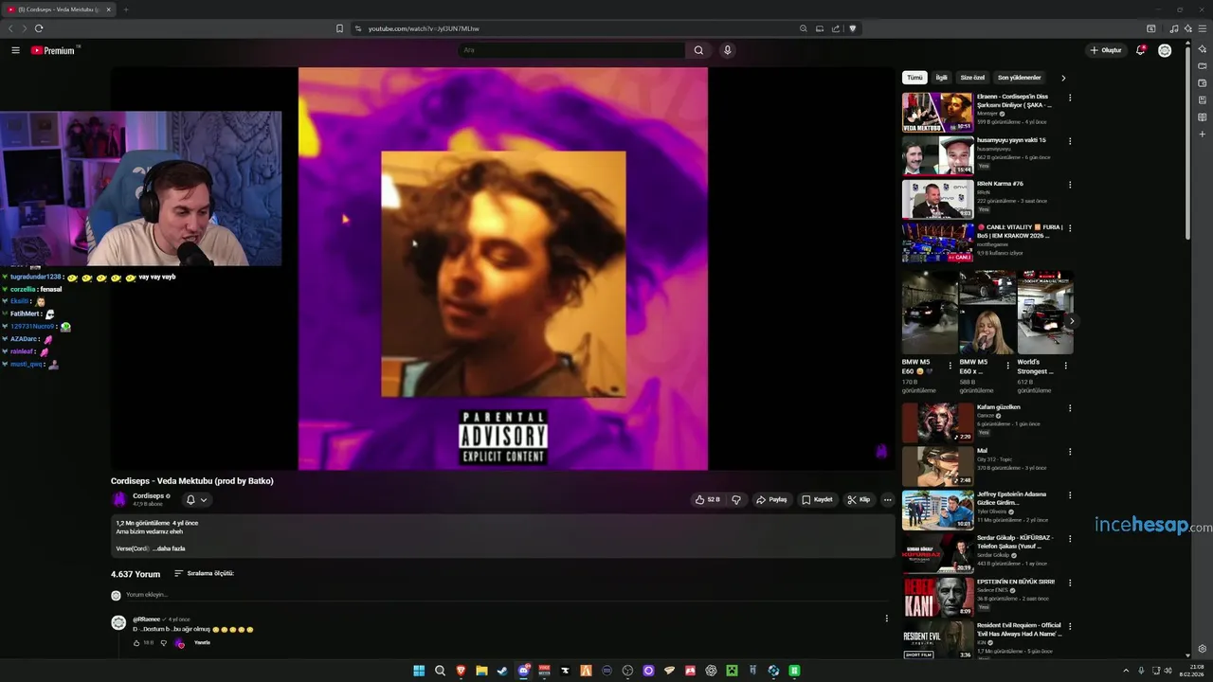Bookmark page with address bar bookmark icon
This screenshot has height=682, width=1213.
[x=339, y=28]
